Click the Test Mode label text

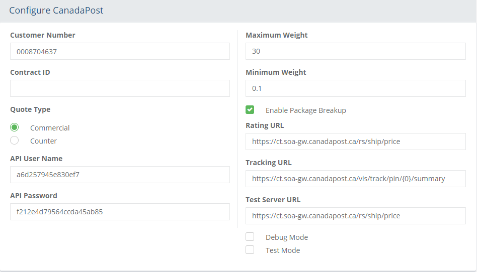(x=283, y=250)
